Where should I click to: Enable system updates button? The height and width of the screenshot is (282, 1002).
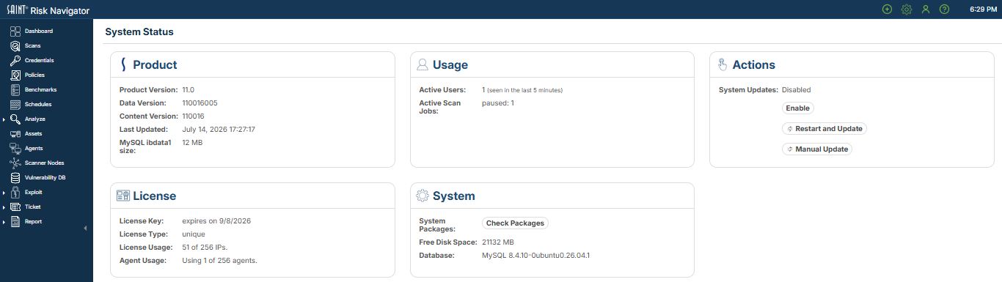click(x=797, y=108)
